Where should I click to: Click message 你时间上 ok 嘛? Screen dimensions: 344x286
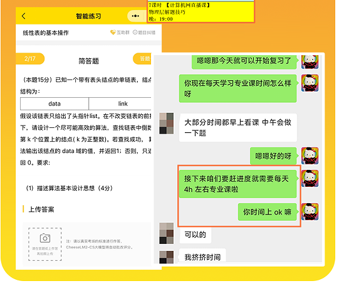267,212
